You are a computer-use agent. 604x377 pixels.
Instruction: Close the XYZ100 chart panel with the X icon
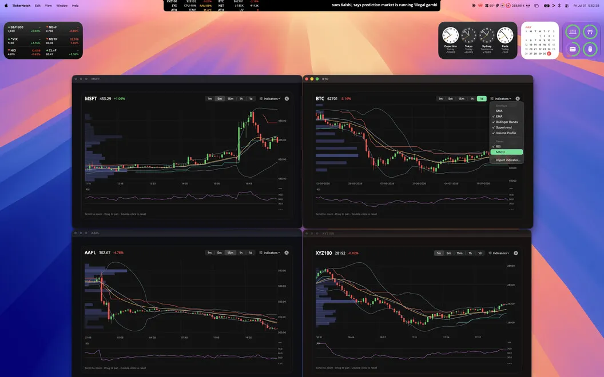pos(516,253)
